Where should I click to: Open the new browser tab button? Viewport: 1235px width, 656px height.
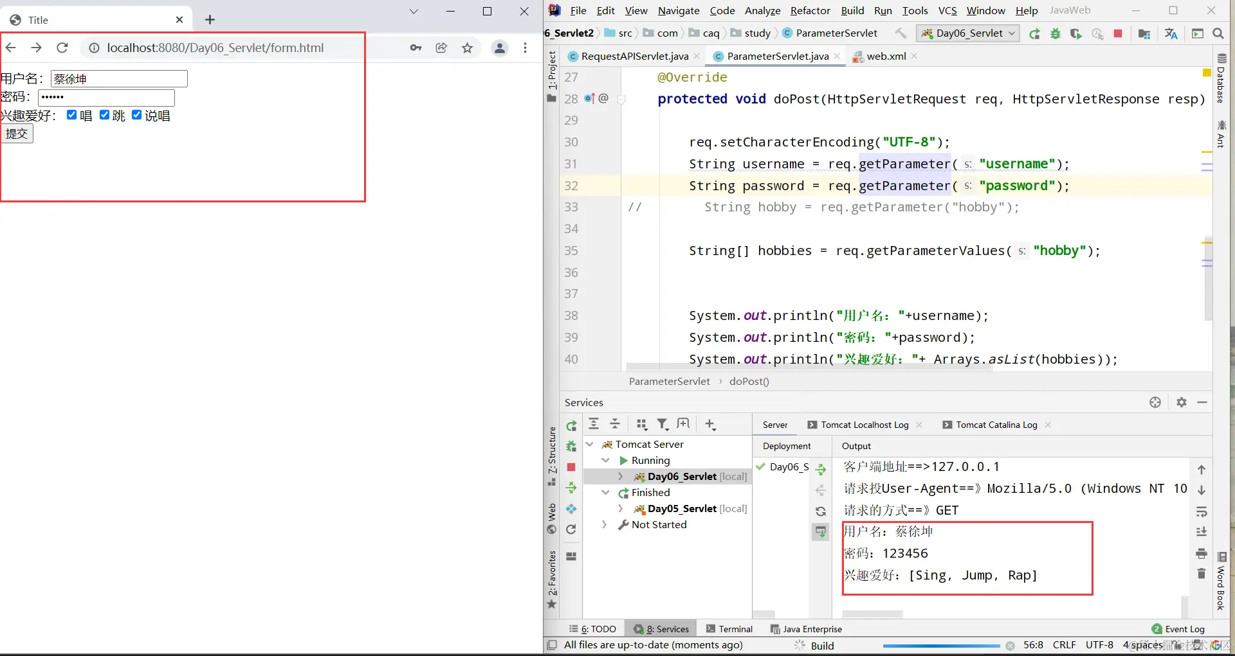(x=210, y=20)
